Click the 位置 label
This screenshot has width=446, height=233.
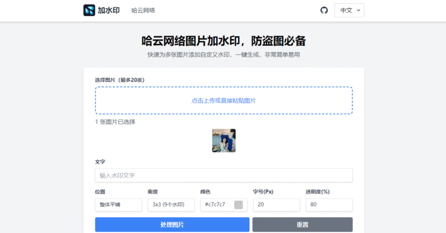pyautogui.click(x=100, y=192)
